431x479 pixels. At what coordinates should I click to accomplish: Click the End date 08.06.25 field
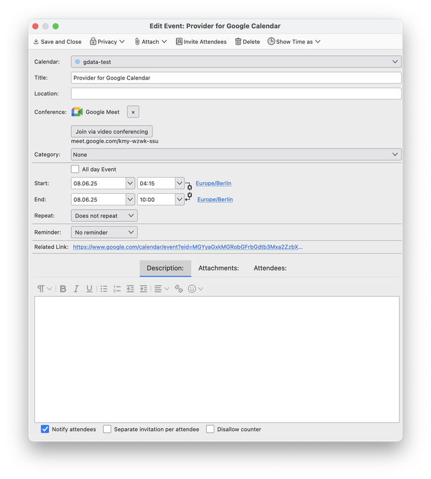(x=98, y=199)
